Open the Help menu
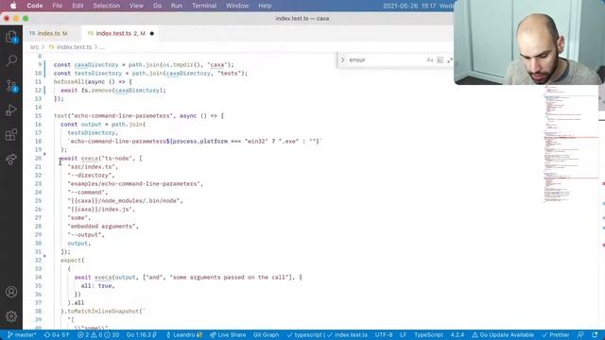The image size is (605, 340). 265,6
